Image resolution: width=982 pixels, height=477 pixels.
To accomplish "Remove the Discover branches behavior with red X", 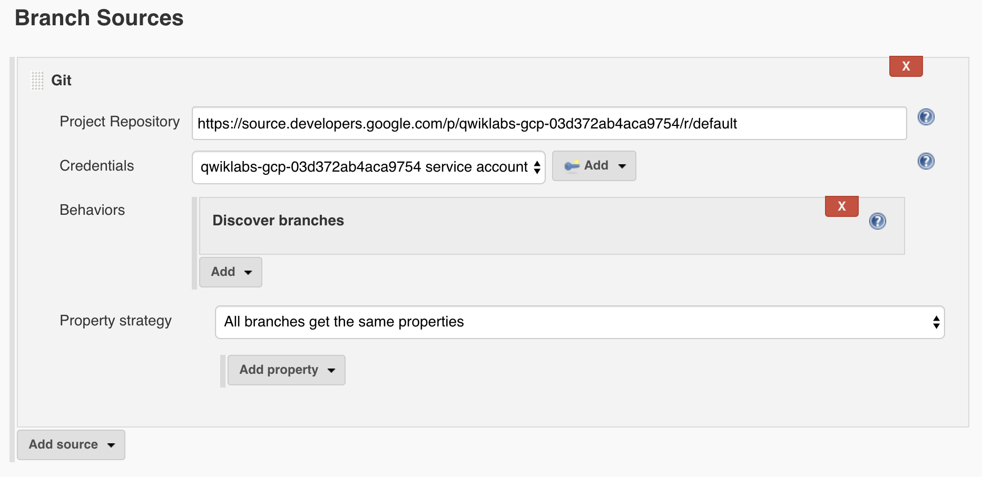I will coord(841,206).
